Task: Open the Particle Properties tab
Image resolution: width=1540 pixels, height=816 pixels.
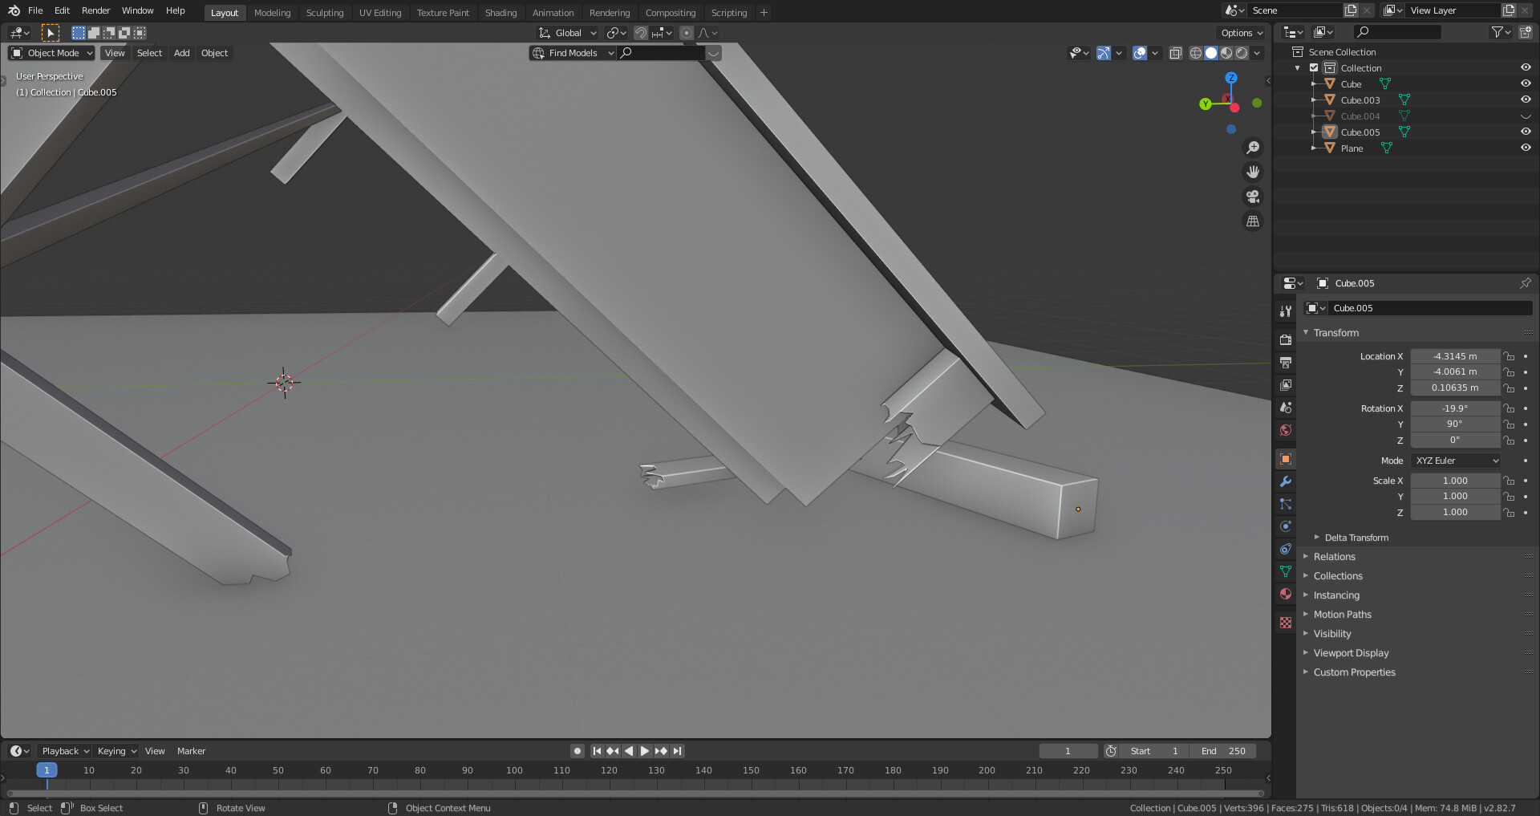Action: [x=1286, y=504]
